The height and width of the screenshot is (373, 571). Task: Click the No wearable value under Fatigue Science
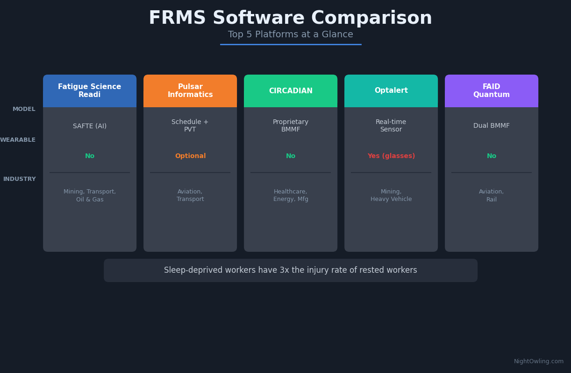pos(90,156)
